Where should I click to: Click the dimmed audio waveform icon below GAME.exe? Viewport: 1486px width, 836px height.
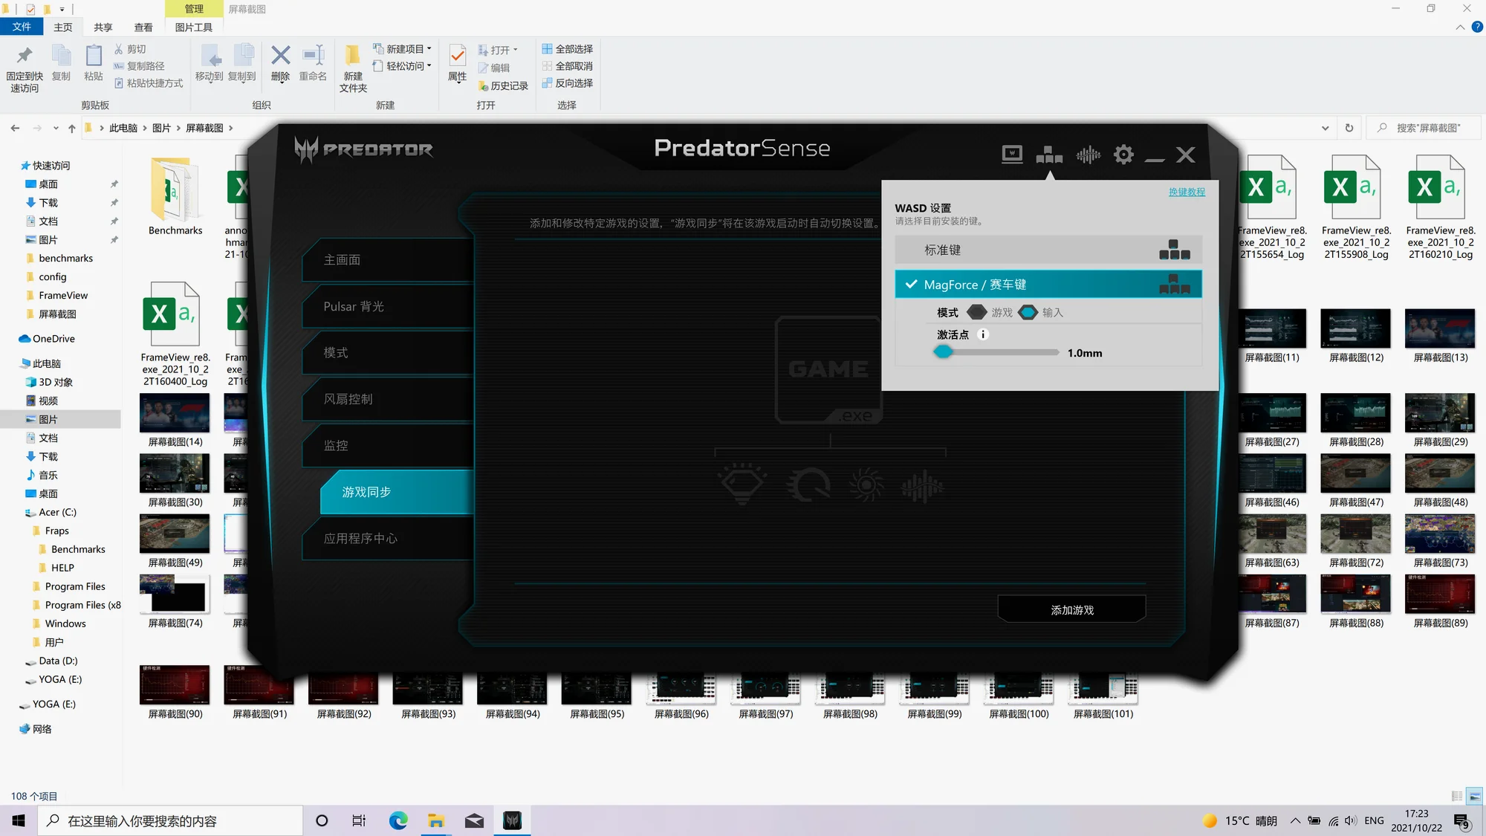click(x=922, y=487)
